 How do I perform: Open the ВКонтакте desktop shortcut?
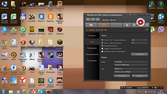coord(41,18)
